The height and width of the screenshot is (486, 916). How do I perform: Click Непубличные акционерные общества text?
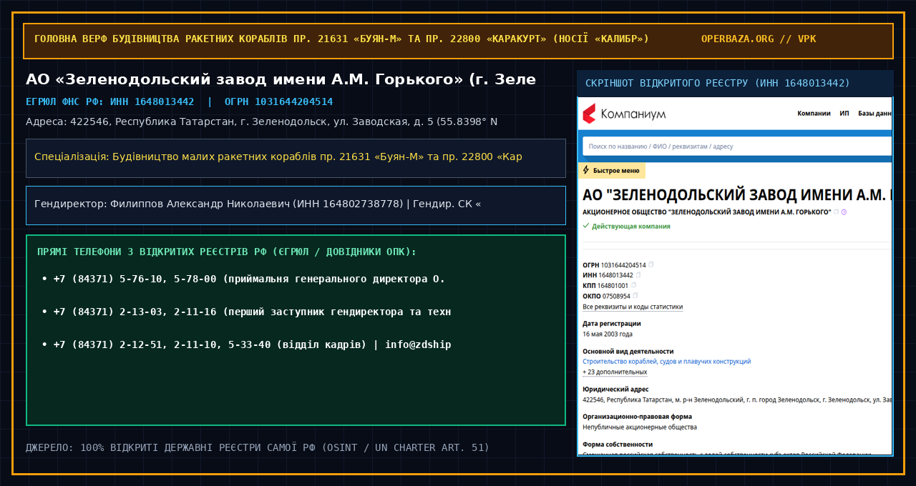[640, 427]
